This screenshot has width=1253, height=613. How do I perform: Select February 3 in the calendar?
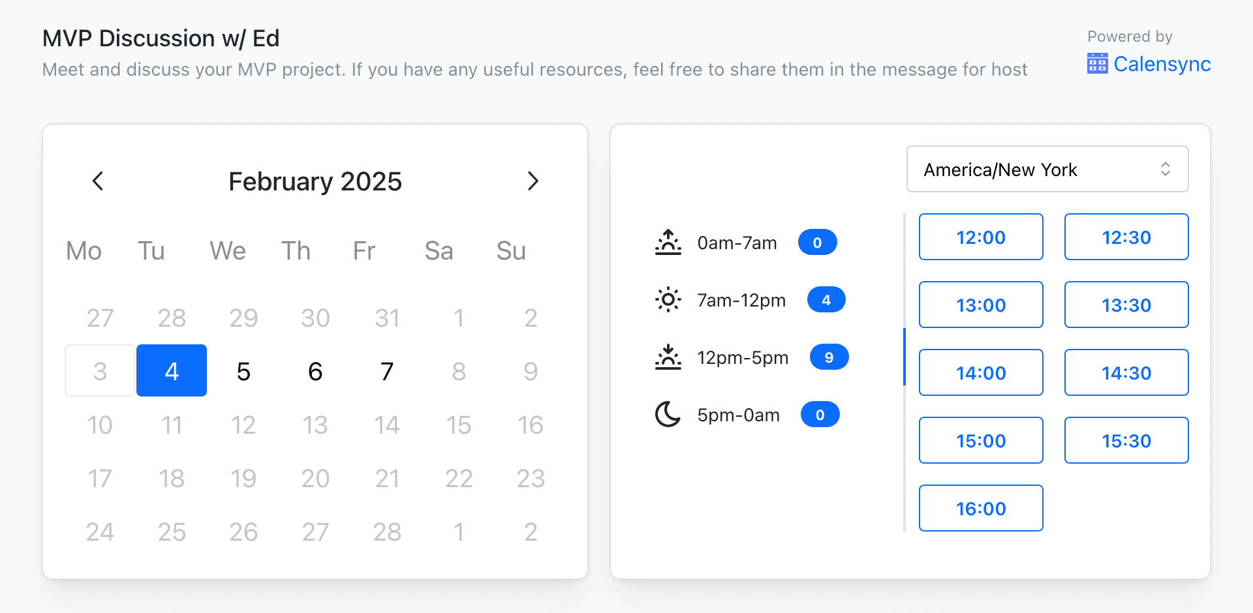pyautogui.click(x=99, y=370)
